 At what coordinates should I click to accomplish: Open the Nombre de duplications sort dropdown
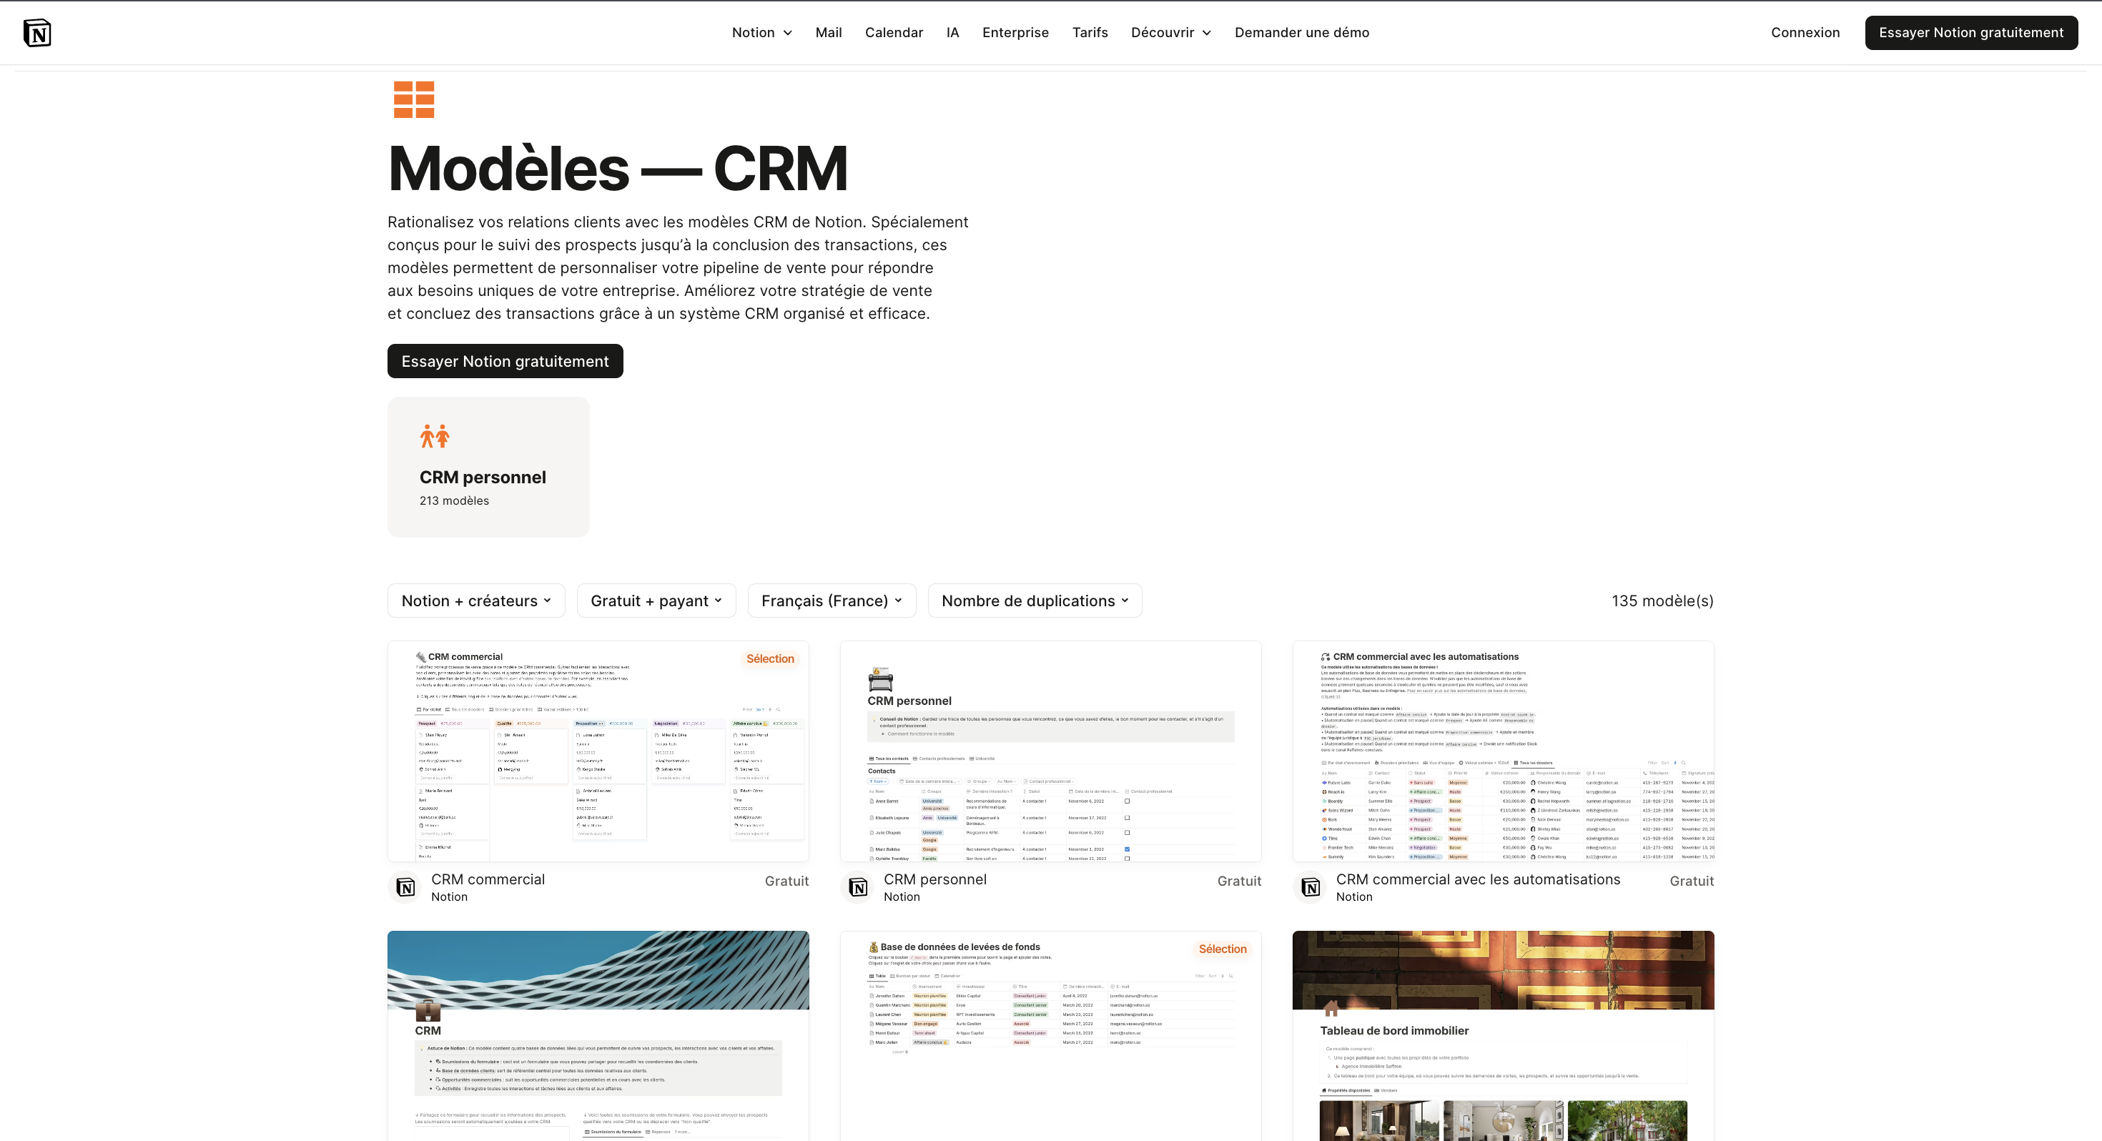coord(1034,601)
